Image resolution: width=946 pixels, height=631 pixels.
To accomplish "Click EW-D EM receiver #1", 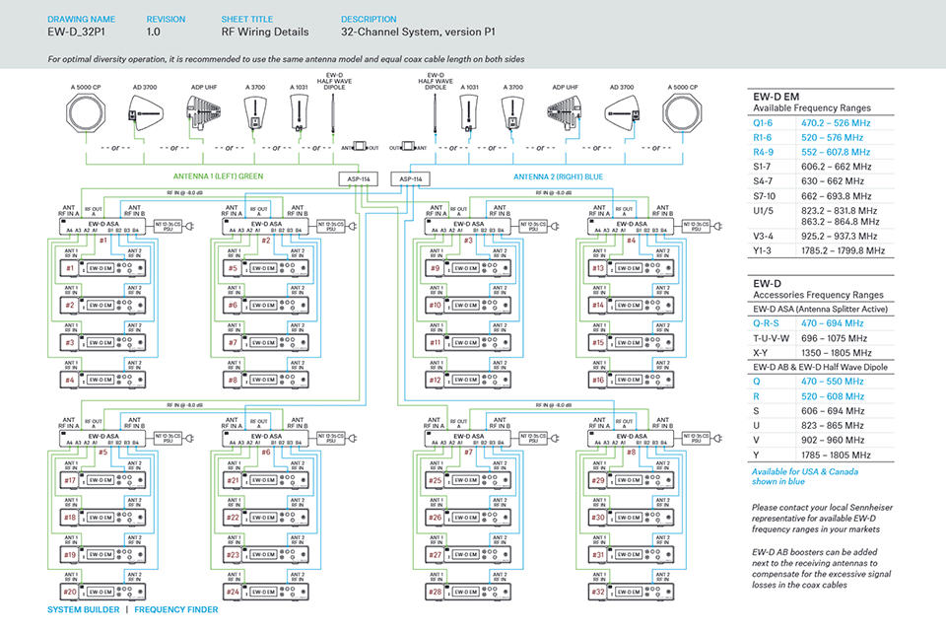I will pyautogui.click(x=102, y=268).
